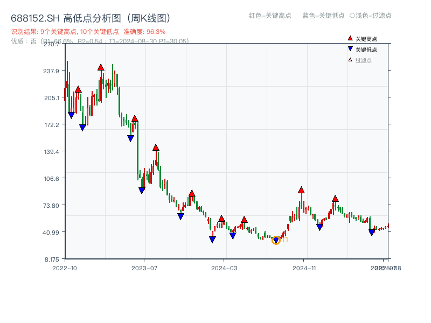The image size is (431, 323).
Task: Click the rightmost blue triangle near 2025
Action: coord(372,232)
